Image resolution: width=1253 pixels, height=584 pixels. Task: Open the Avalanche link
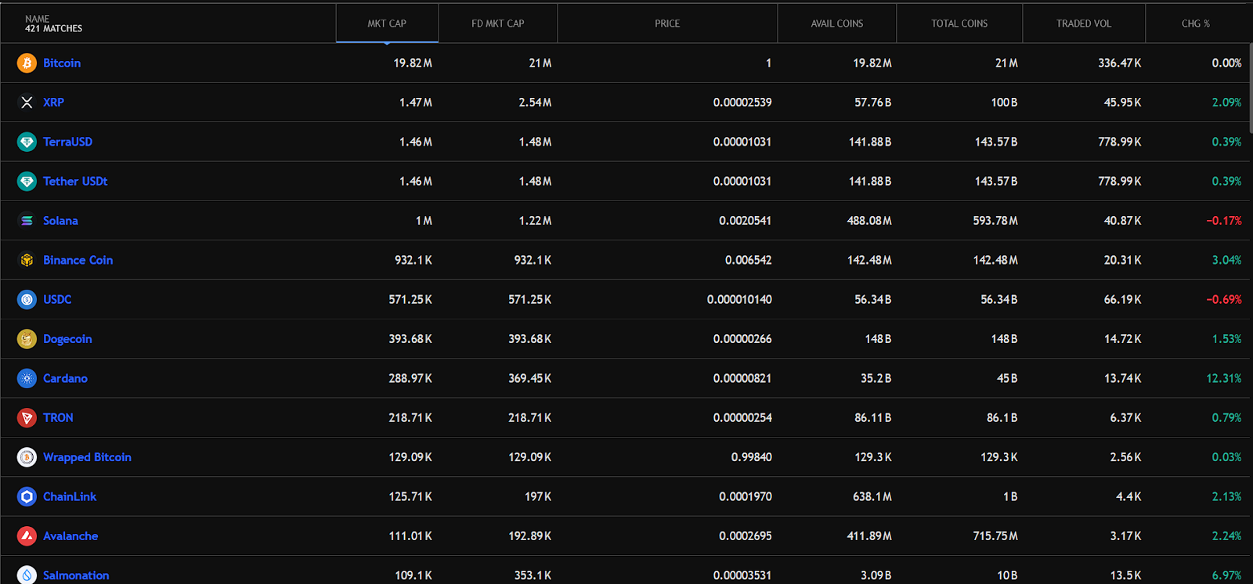70,535
